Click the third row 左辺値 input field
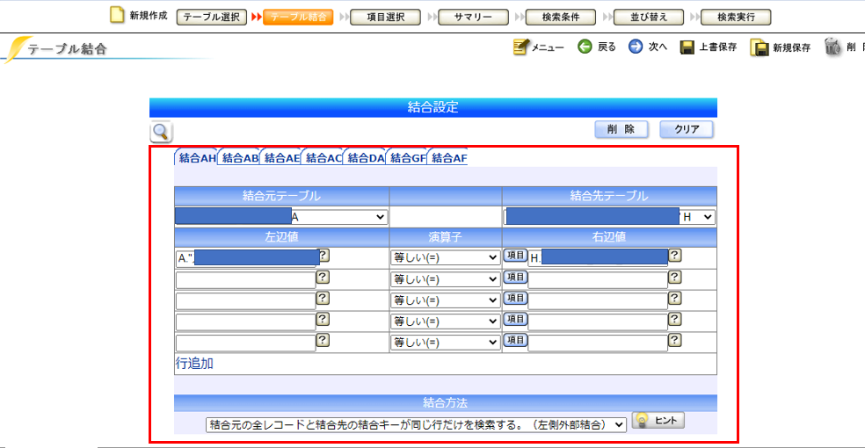This screenshot has height=448, width=865. 245,301
